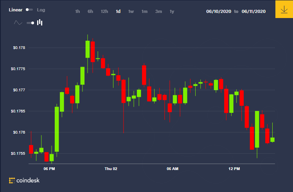
Task: Edit the start date 06/10/2020
Action: 219,11
